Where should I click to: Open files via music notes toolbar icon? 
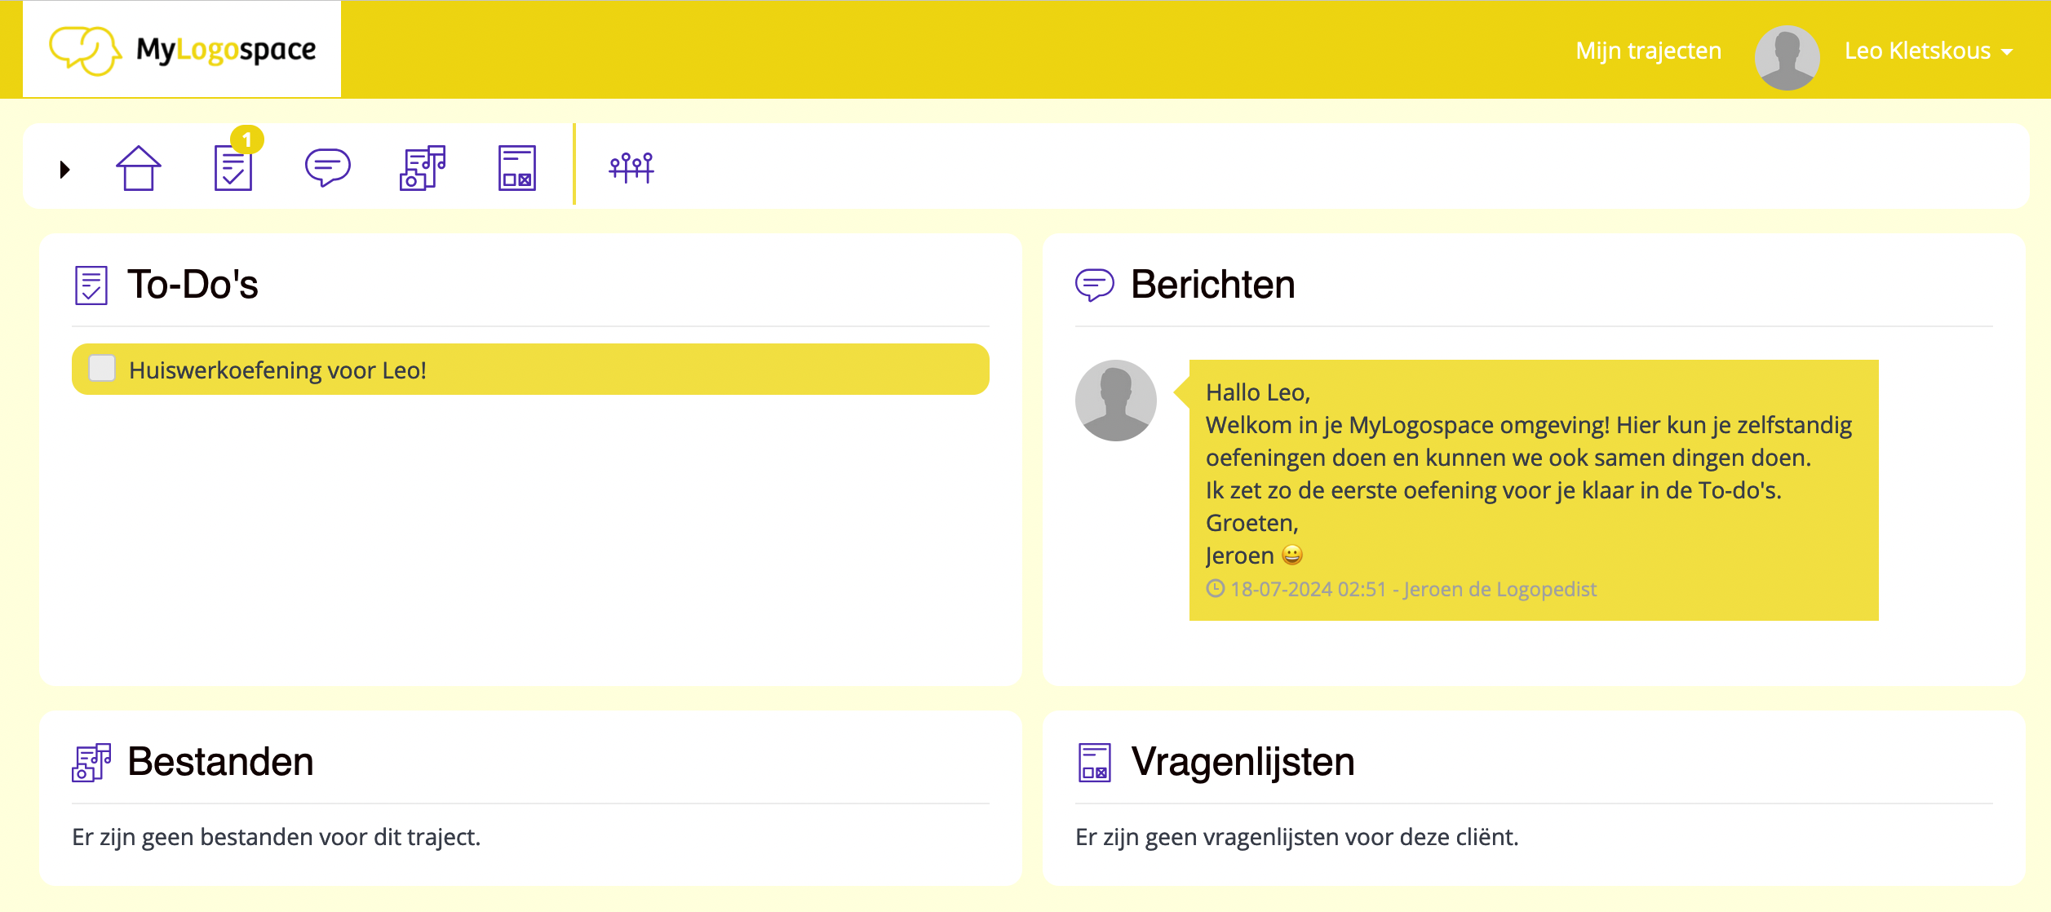point(423,168)
